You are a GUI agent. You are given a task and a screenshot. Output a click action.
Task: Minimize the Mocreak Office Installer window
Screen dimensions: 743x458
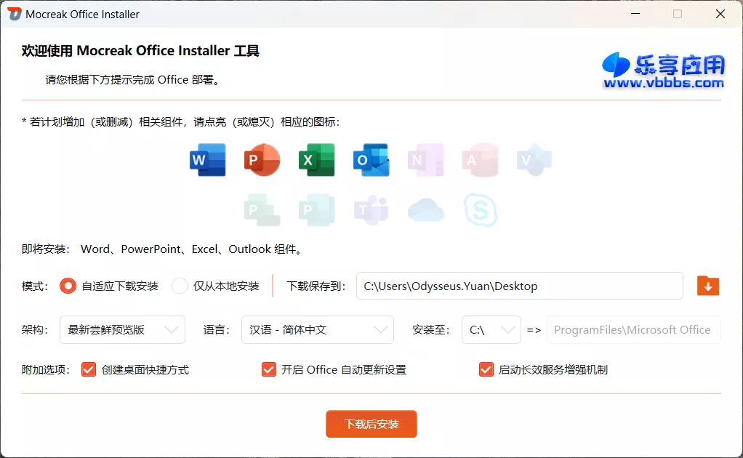635,14
